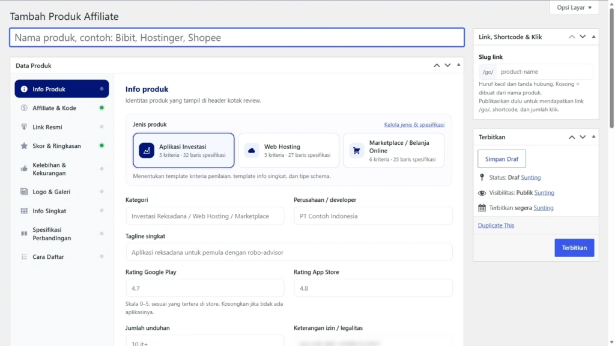Move Link, Shortcode & Klik panel down

[x=583, y=37]
